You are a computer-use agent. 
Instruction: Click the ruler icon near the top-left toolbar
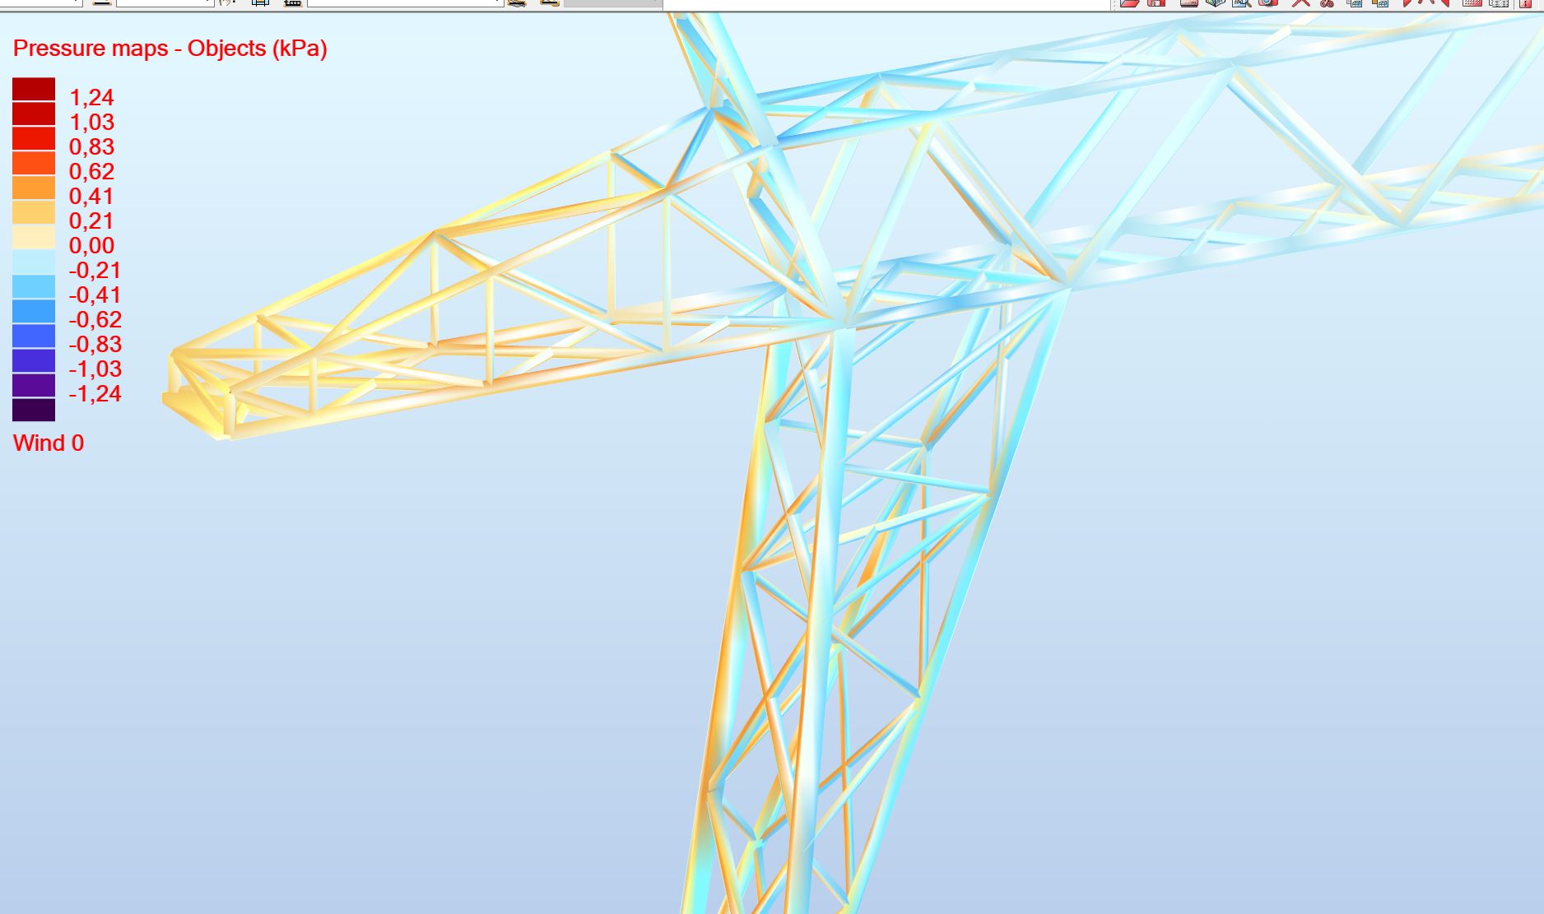click(291, 4)
